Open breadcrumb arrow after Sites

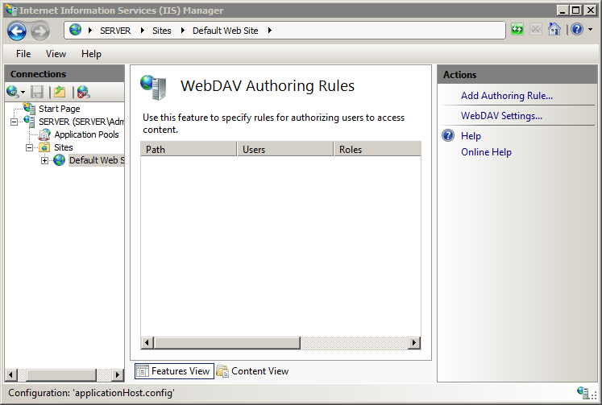183,31
